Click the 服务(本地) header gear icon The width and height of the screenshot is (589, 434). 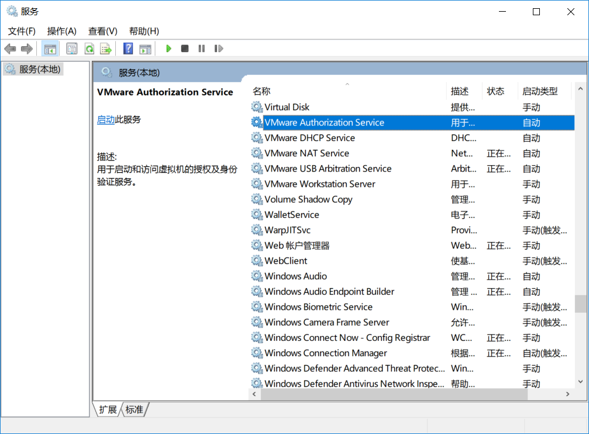[x=107, y=72]
